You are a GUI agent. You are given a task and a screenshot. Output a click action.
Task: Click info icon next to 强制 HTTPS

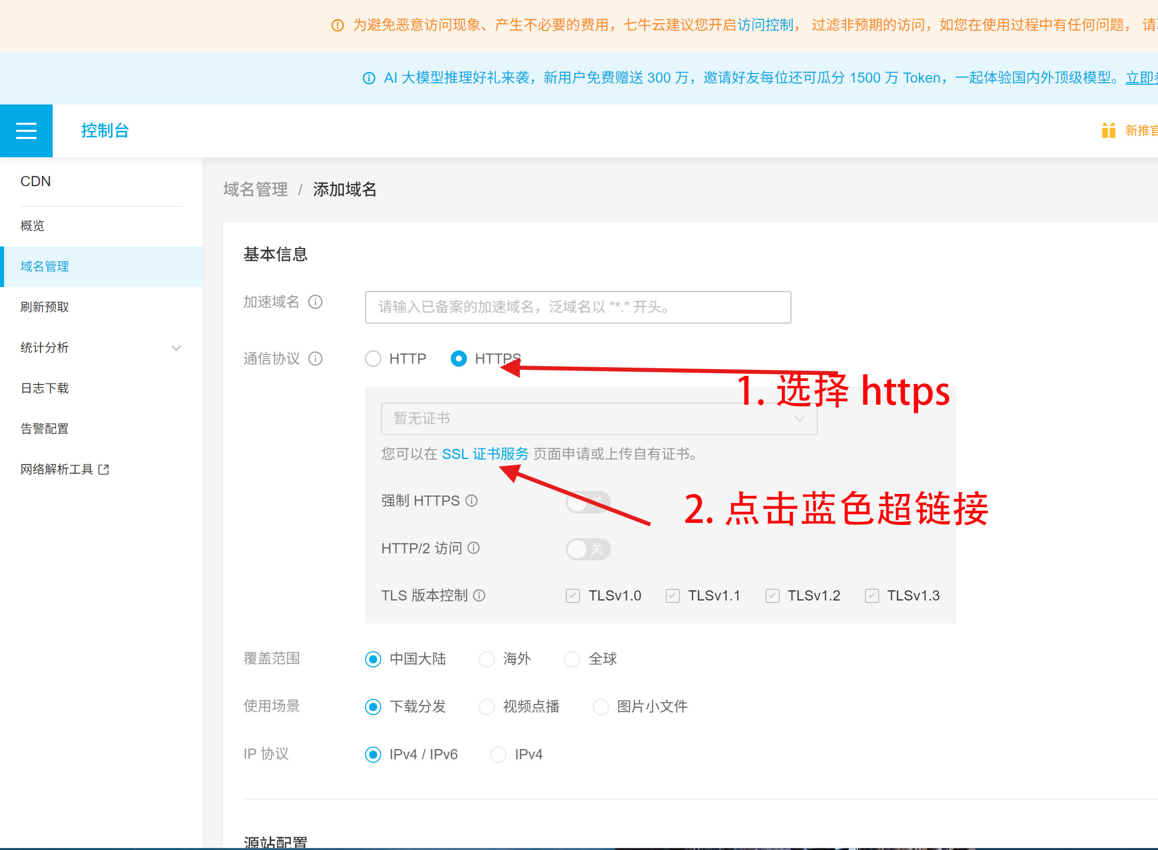coord(471,501)
